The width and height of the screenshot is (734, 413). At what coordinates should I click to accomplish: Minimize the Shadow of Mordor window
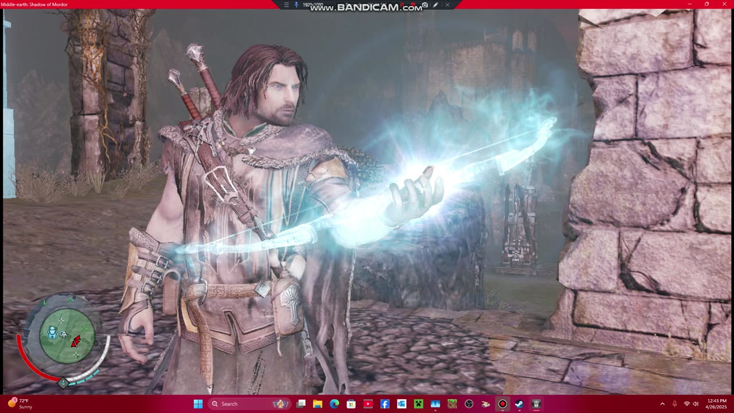click(x=690, y=4)
